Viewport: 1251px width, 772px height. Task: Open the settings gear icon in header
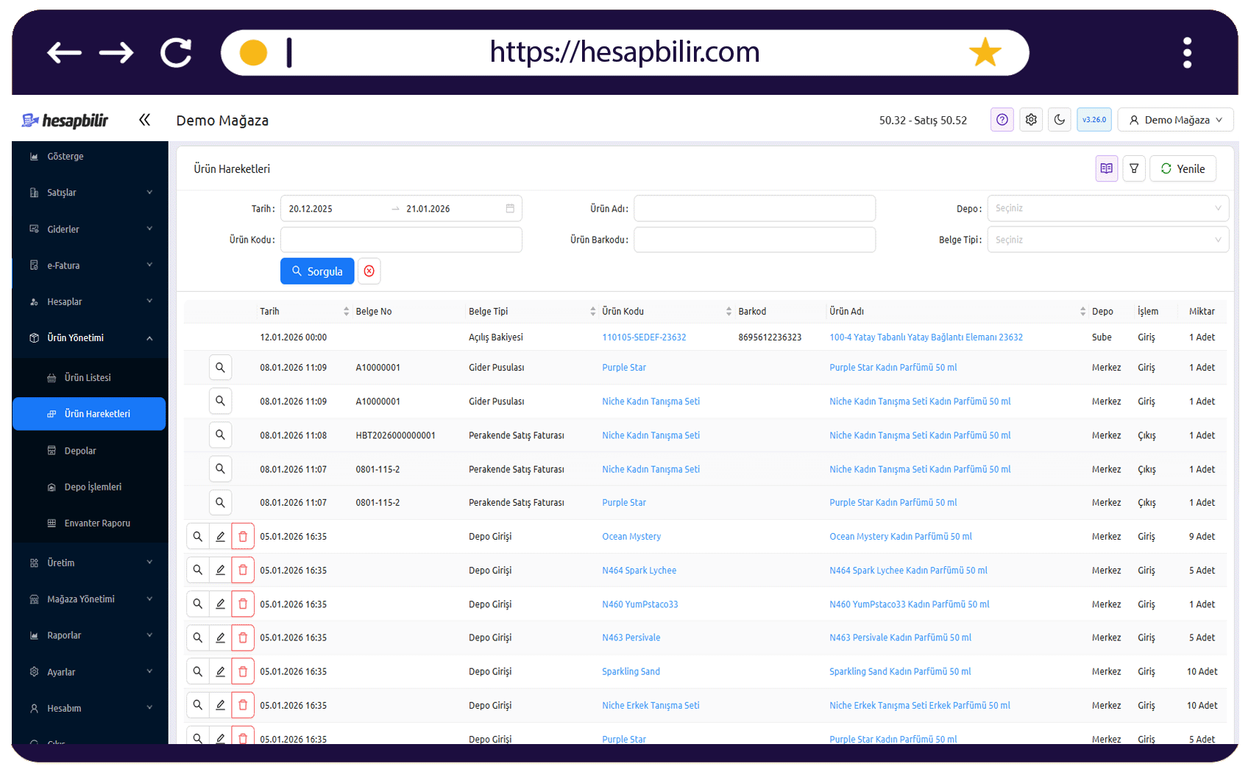[1031, 120]
